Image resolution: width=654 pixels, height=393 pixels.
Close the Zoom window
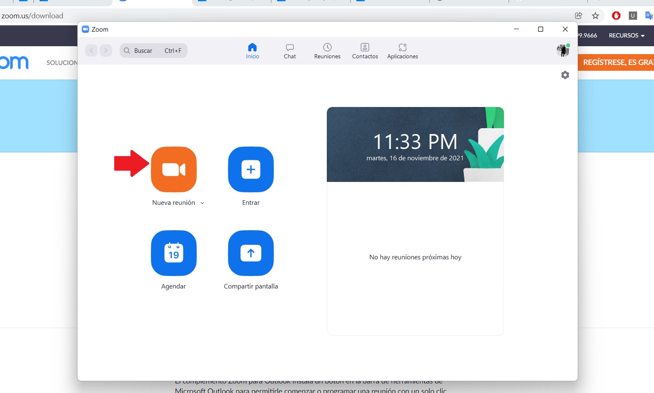click(565, 29)
